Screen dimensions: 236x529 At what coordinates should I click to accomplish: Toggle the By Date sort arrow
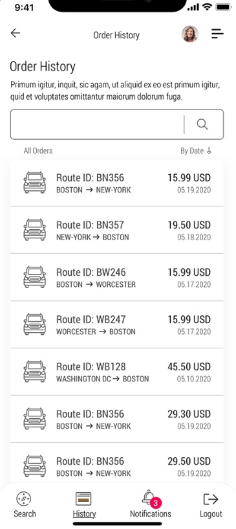[209, 151]
